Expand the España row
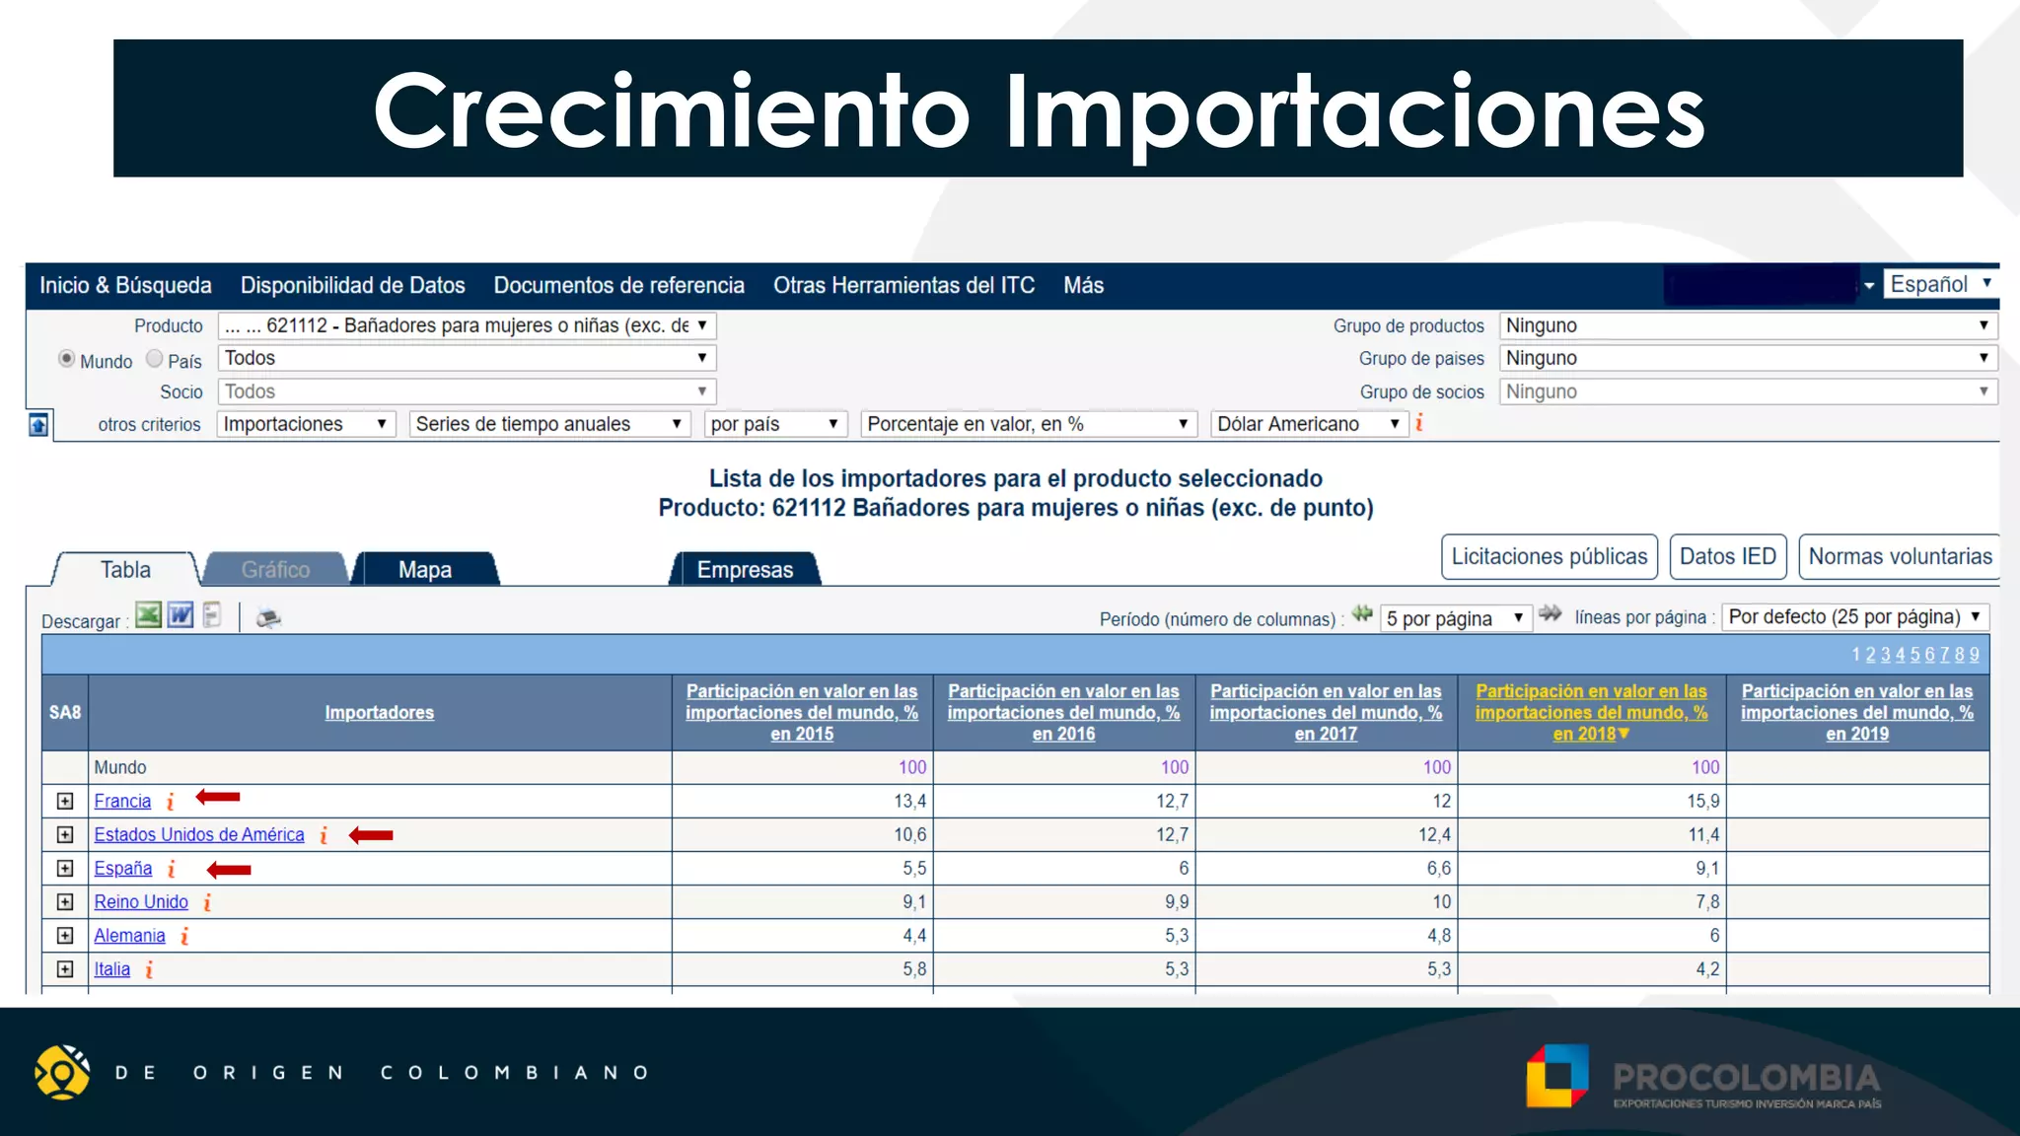Viewport: 2020px width, 1136px height. [x=65, y=869]
